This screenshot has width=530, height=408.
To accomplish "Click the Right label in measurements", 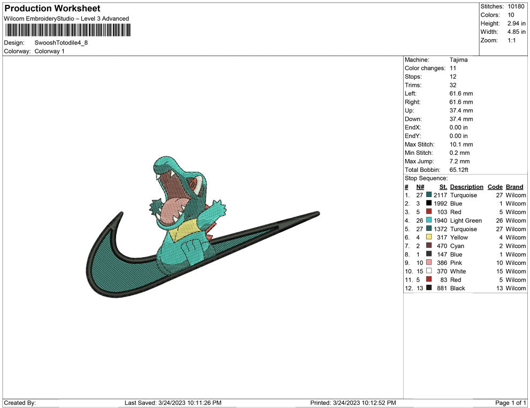I will click(412, 102).
